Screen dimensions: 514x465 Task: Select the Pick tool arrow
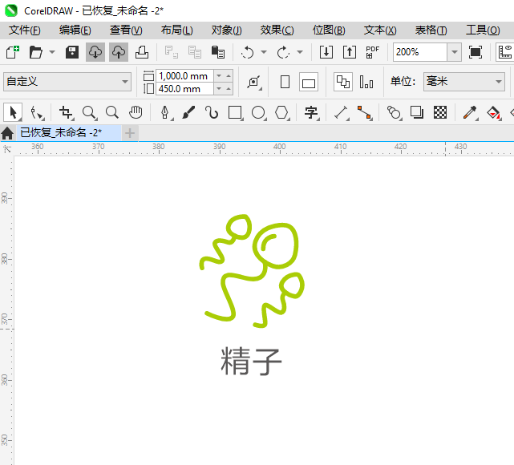pos(13,112)
